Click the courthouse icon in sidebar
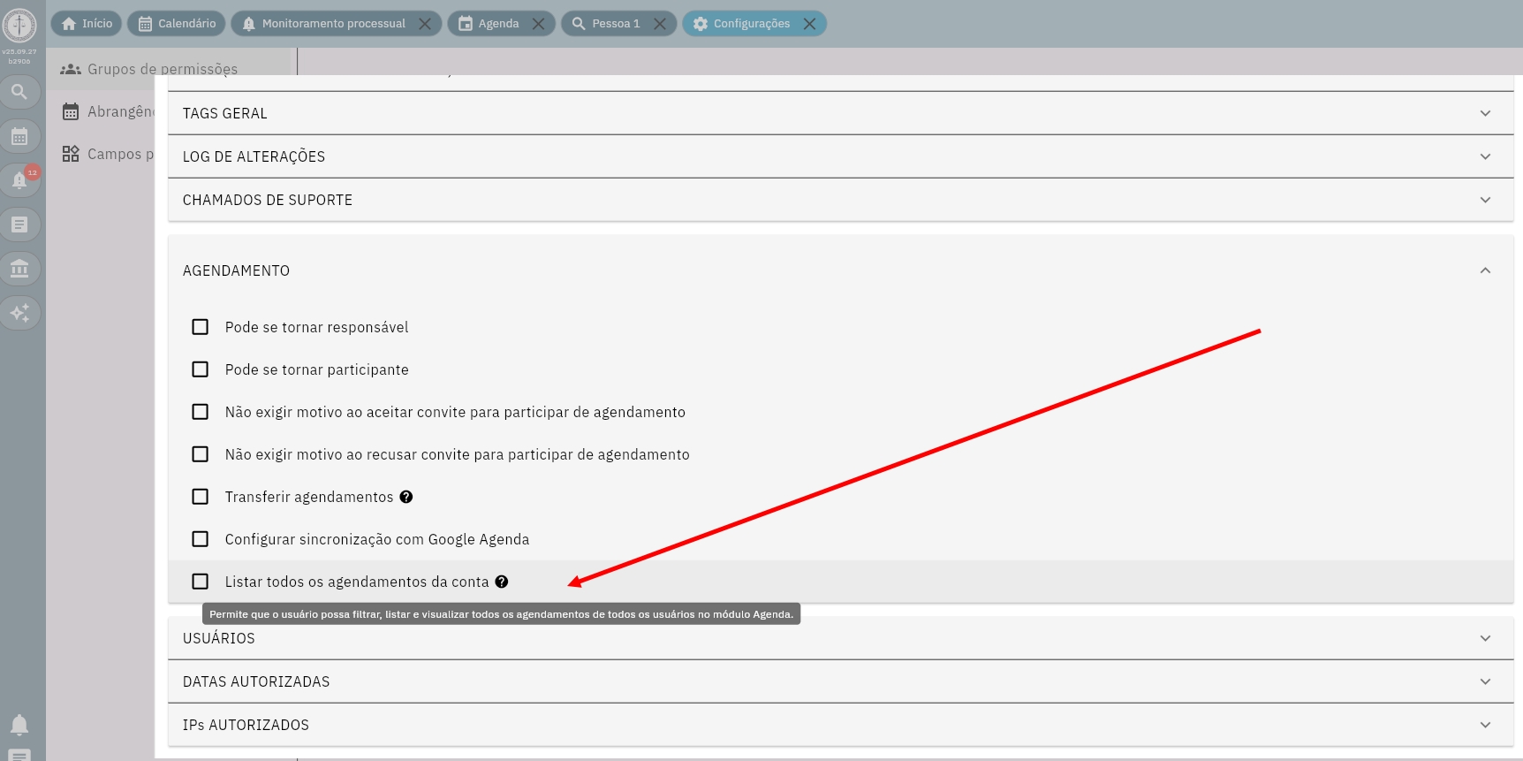This screenshot has width=1523, height=761. coord(19,269)
